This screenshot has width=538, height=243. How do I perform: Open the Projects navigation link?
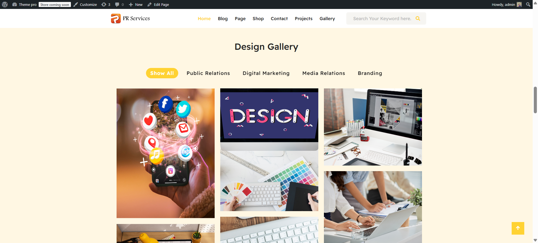point(303,18)
